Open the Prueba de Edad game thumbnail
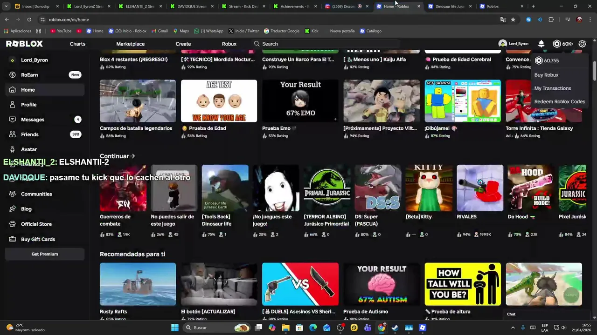 coord(219,101)
